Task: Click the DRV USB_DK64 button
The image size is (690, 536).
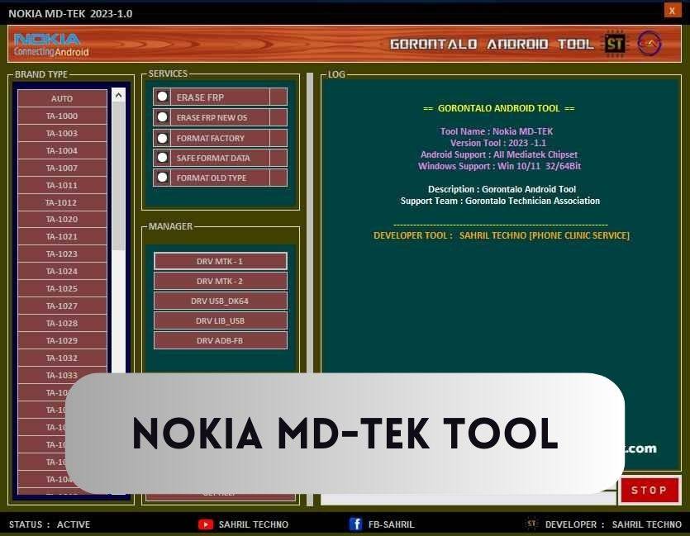Action: 220,301
